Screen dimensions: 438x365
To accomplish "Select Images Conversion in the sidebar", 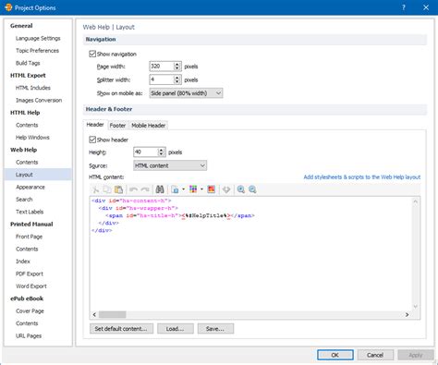I will tap(39, 100).
